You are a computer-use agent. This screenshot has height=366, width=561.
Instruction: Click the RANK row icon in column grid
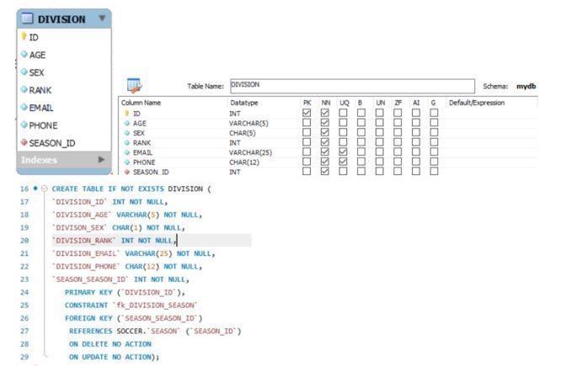(x=126, y=142)
